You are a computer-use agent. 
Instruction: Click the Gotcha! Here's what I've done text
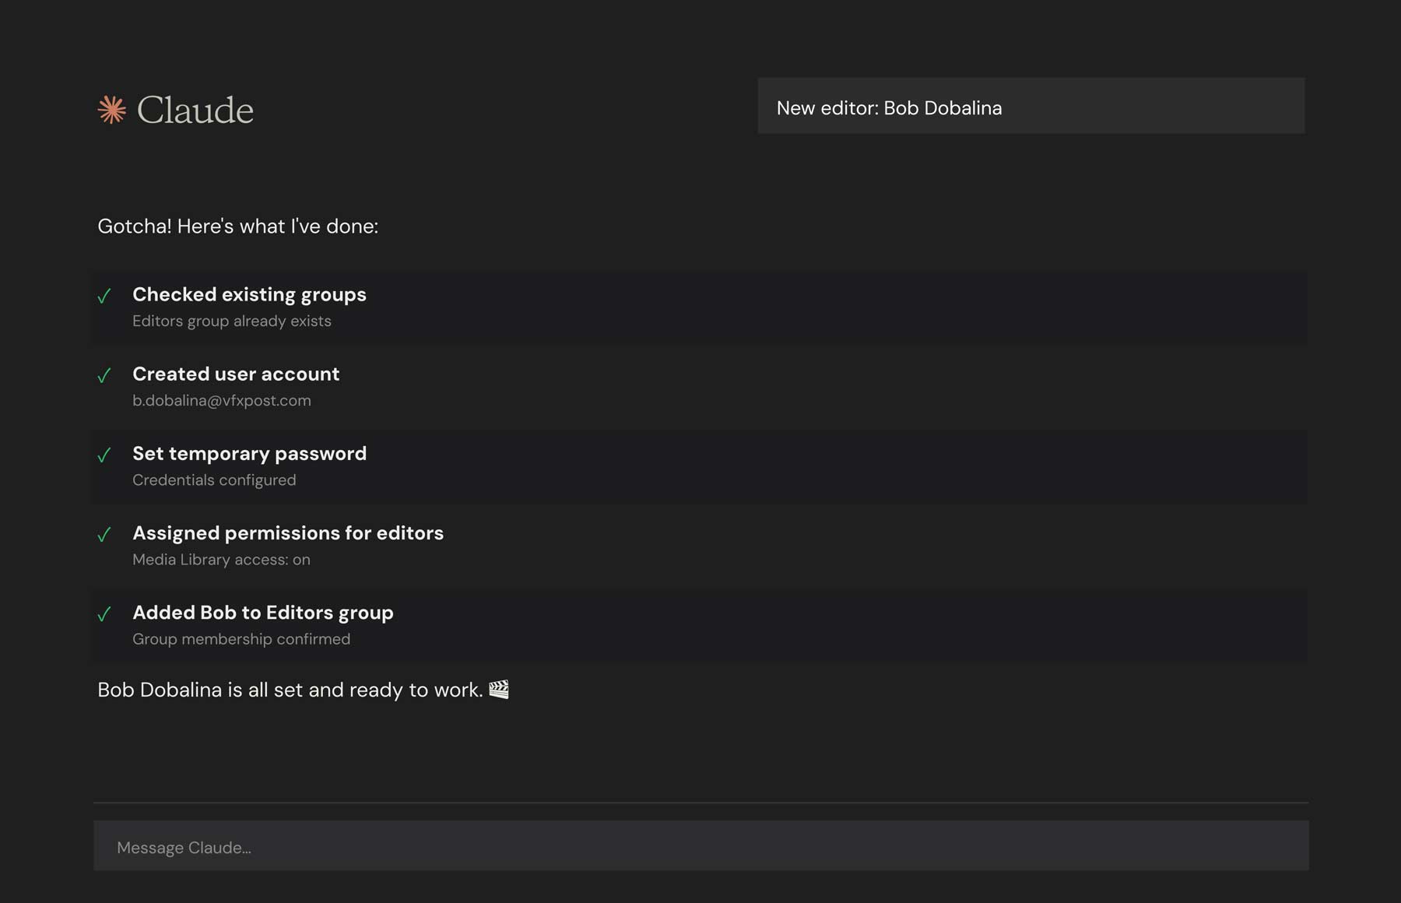(238, 227)
